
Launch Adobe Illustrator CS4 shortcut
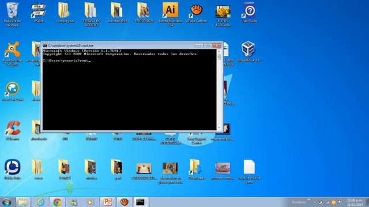(x=170, y=14)
